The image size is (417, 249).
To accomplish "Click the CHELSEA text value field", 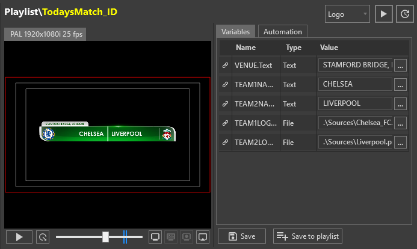I will click(x=354, y=84).
